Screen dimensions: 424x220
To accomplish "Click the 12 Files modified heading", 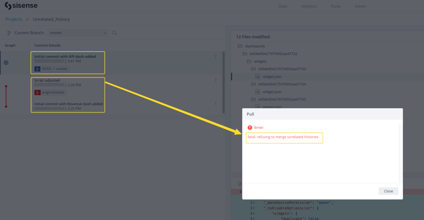I will pos(254,37).
